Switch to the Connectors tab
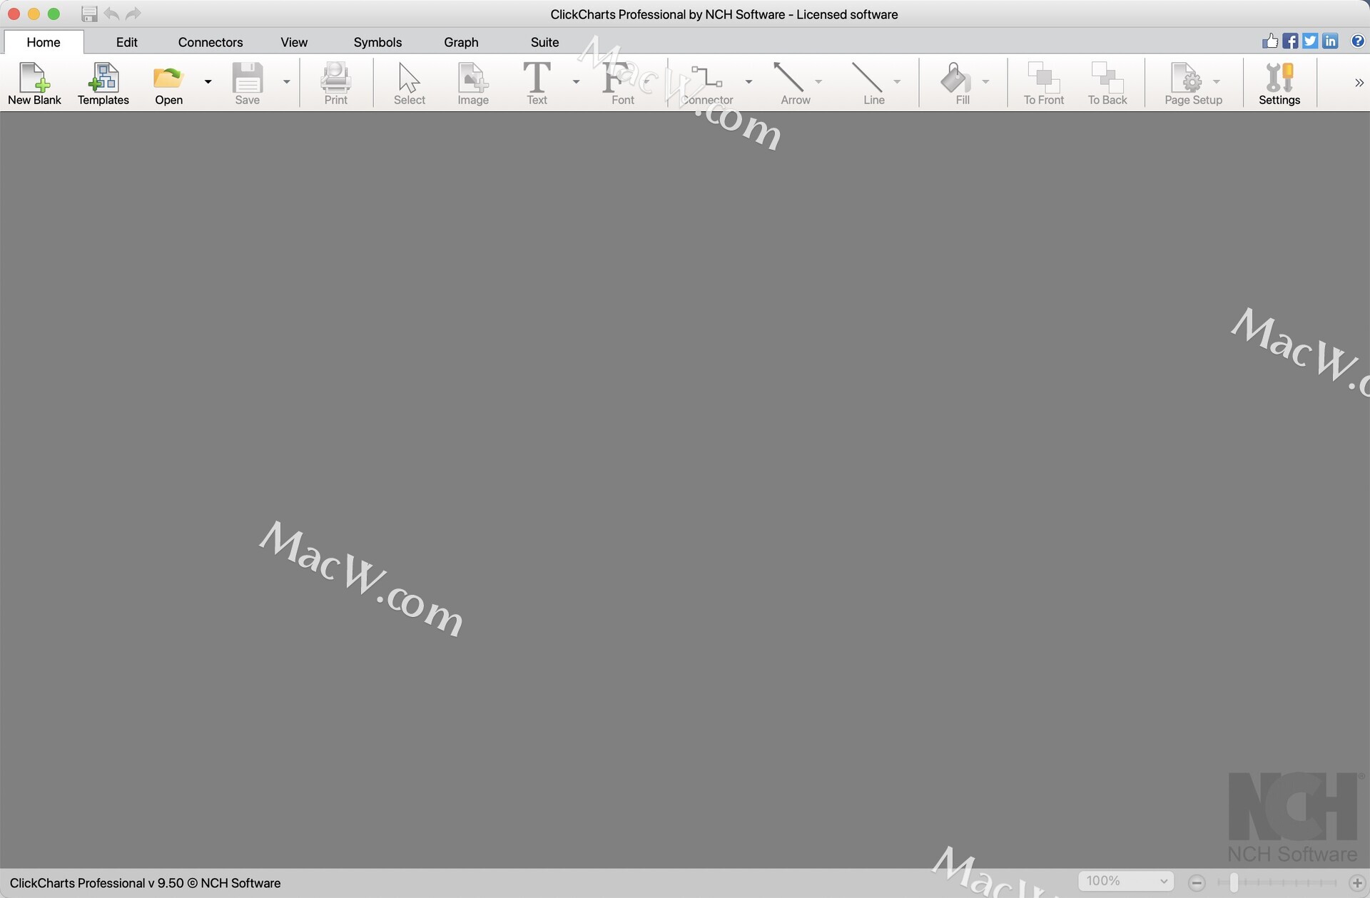The width and height of the screenshot is (1370, 898). tap(210, 42)
